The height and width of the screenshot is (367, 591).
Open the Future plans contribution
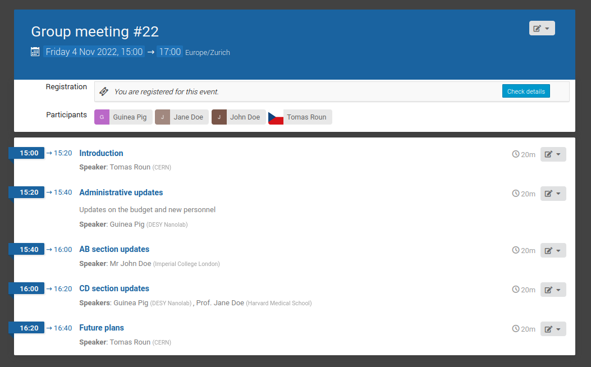click(102, 328)
